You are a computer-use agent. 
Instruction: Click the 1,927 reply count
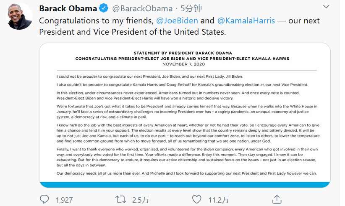coord(64,200)
